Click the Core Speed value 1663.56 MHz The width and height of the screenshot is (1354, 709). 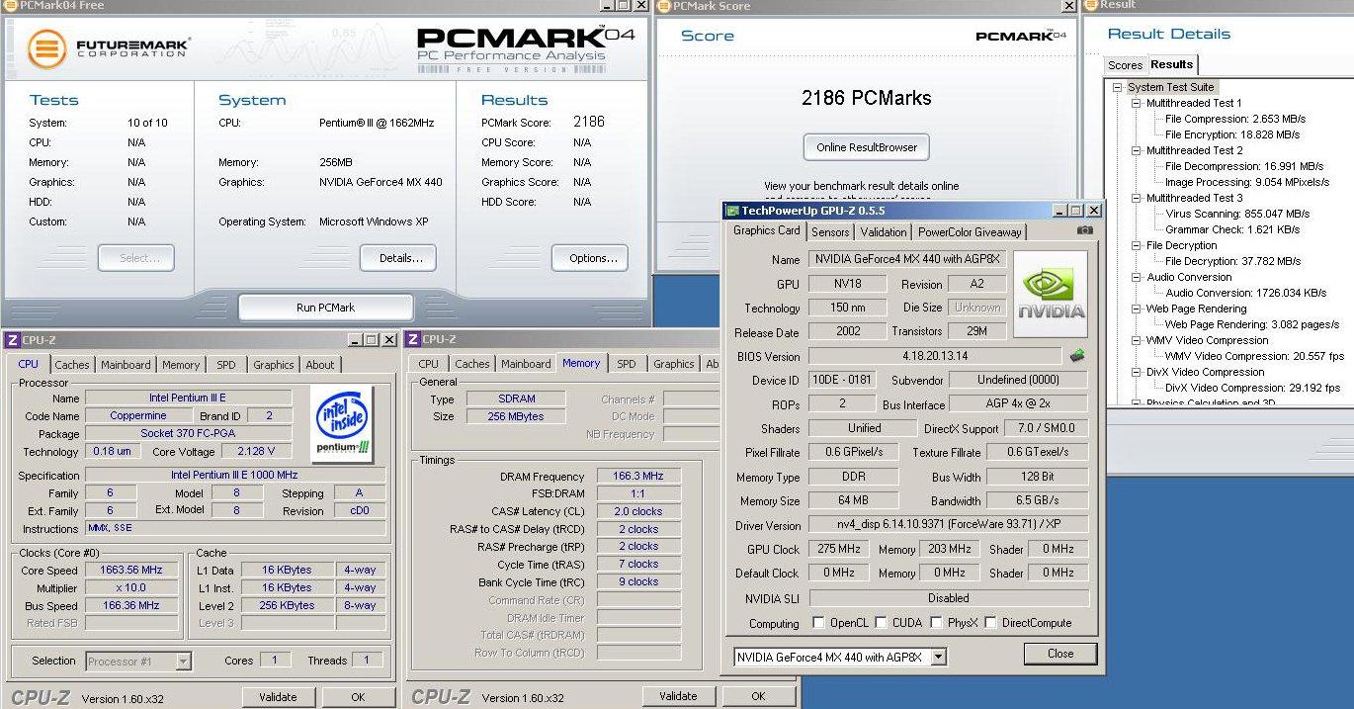131,571
